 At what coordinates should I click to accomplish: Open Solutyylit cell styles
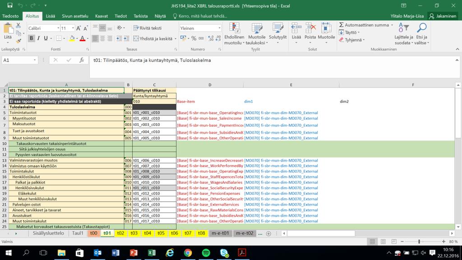click(x=277, y=34)
